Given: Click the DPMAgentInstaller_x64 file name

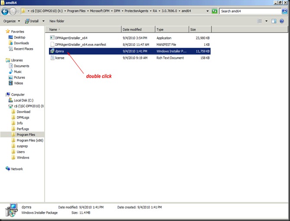Looking at the screenshot, I should pos(71,38).
